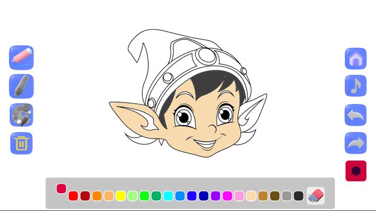Undo the last action with left arrow
Viewport: 376px width, 211px height.
tap(356, 115)
